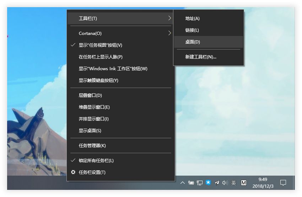Toggle 显示"任务视图"按钮(V) option
This screenshot has width=302, height=197.
coord(121,45)
